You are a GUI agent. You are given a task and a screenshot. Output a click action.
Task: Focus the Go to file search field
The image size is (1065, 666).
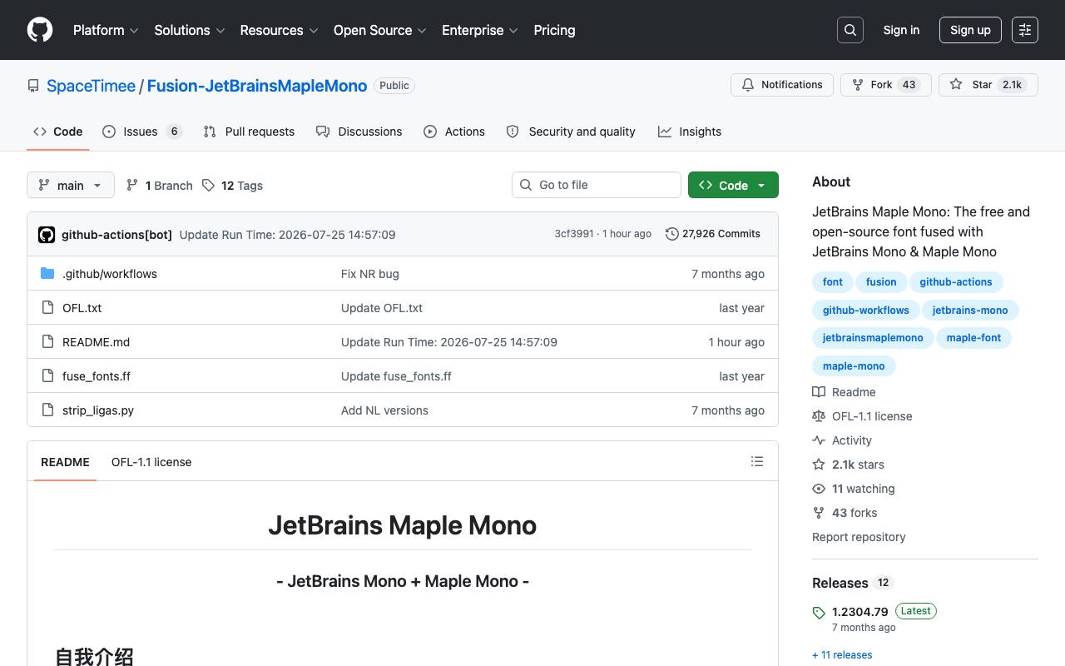click(597, 185)
